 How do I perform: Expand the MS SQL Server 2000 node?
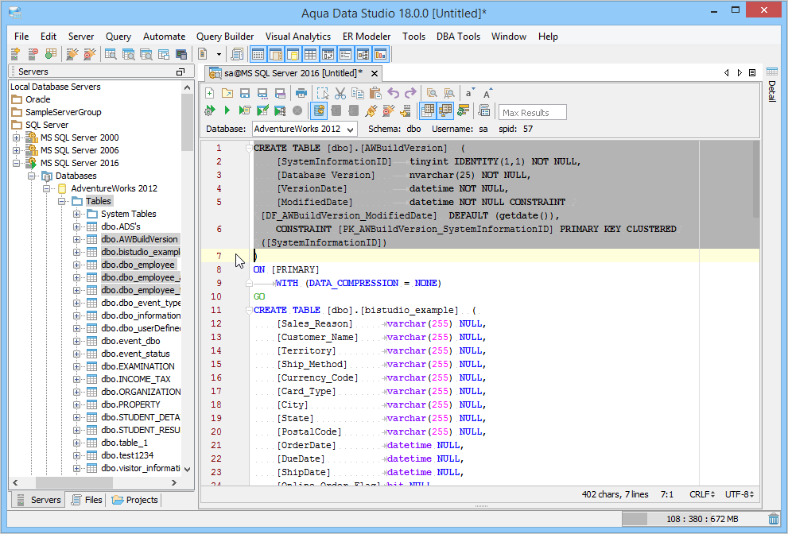point(17,137)
